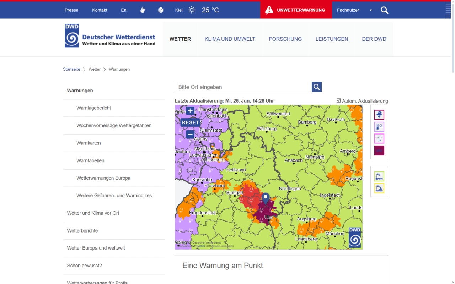Open the inland lakes sailing warning icon
455x284 pixels.
pyautogui.click(x=379, y=188)
